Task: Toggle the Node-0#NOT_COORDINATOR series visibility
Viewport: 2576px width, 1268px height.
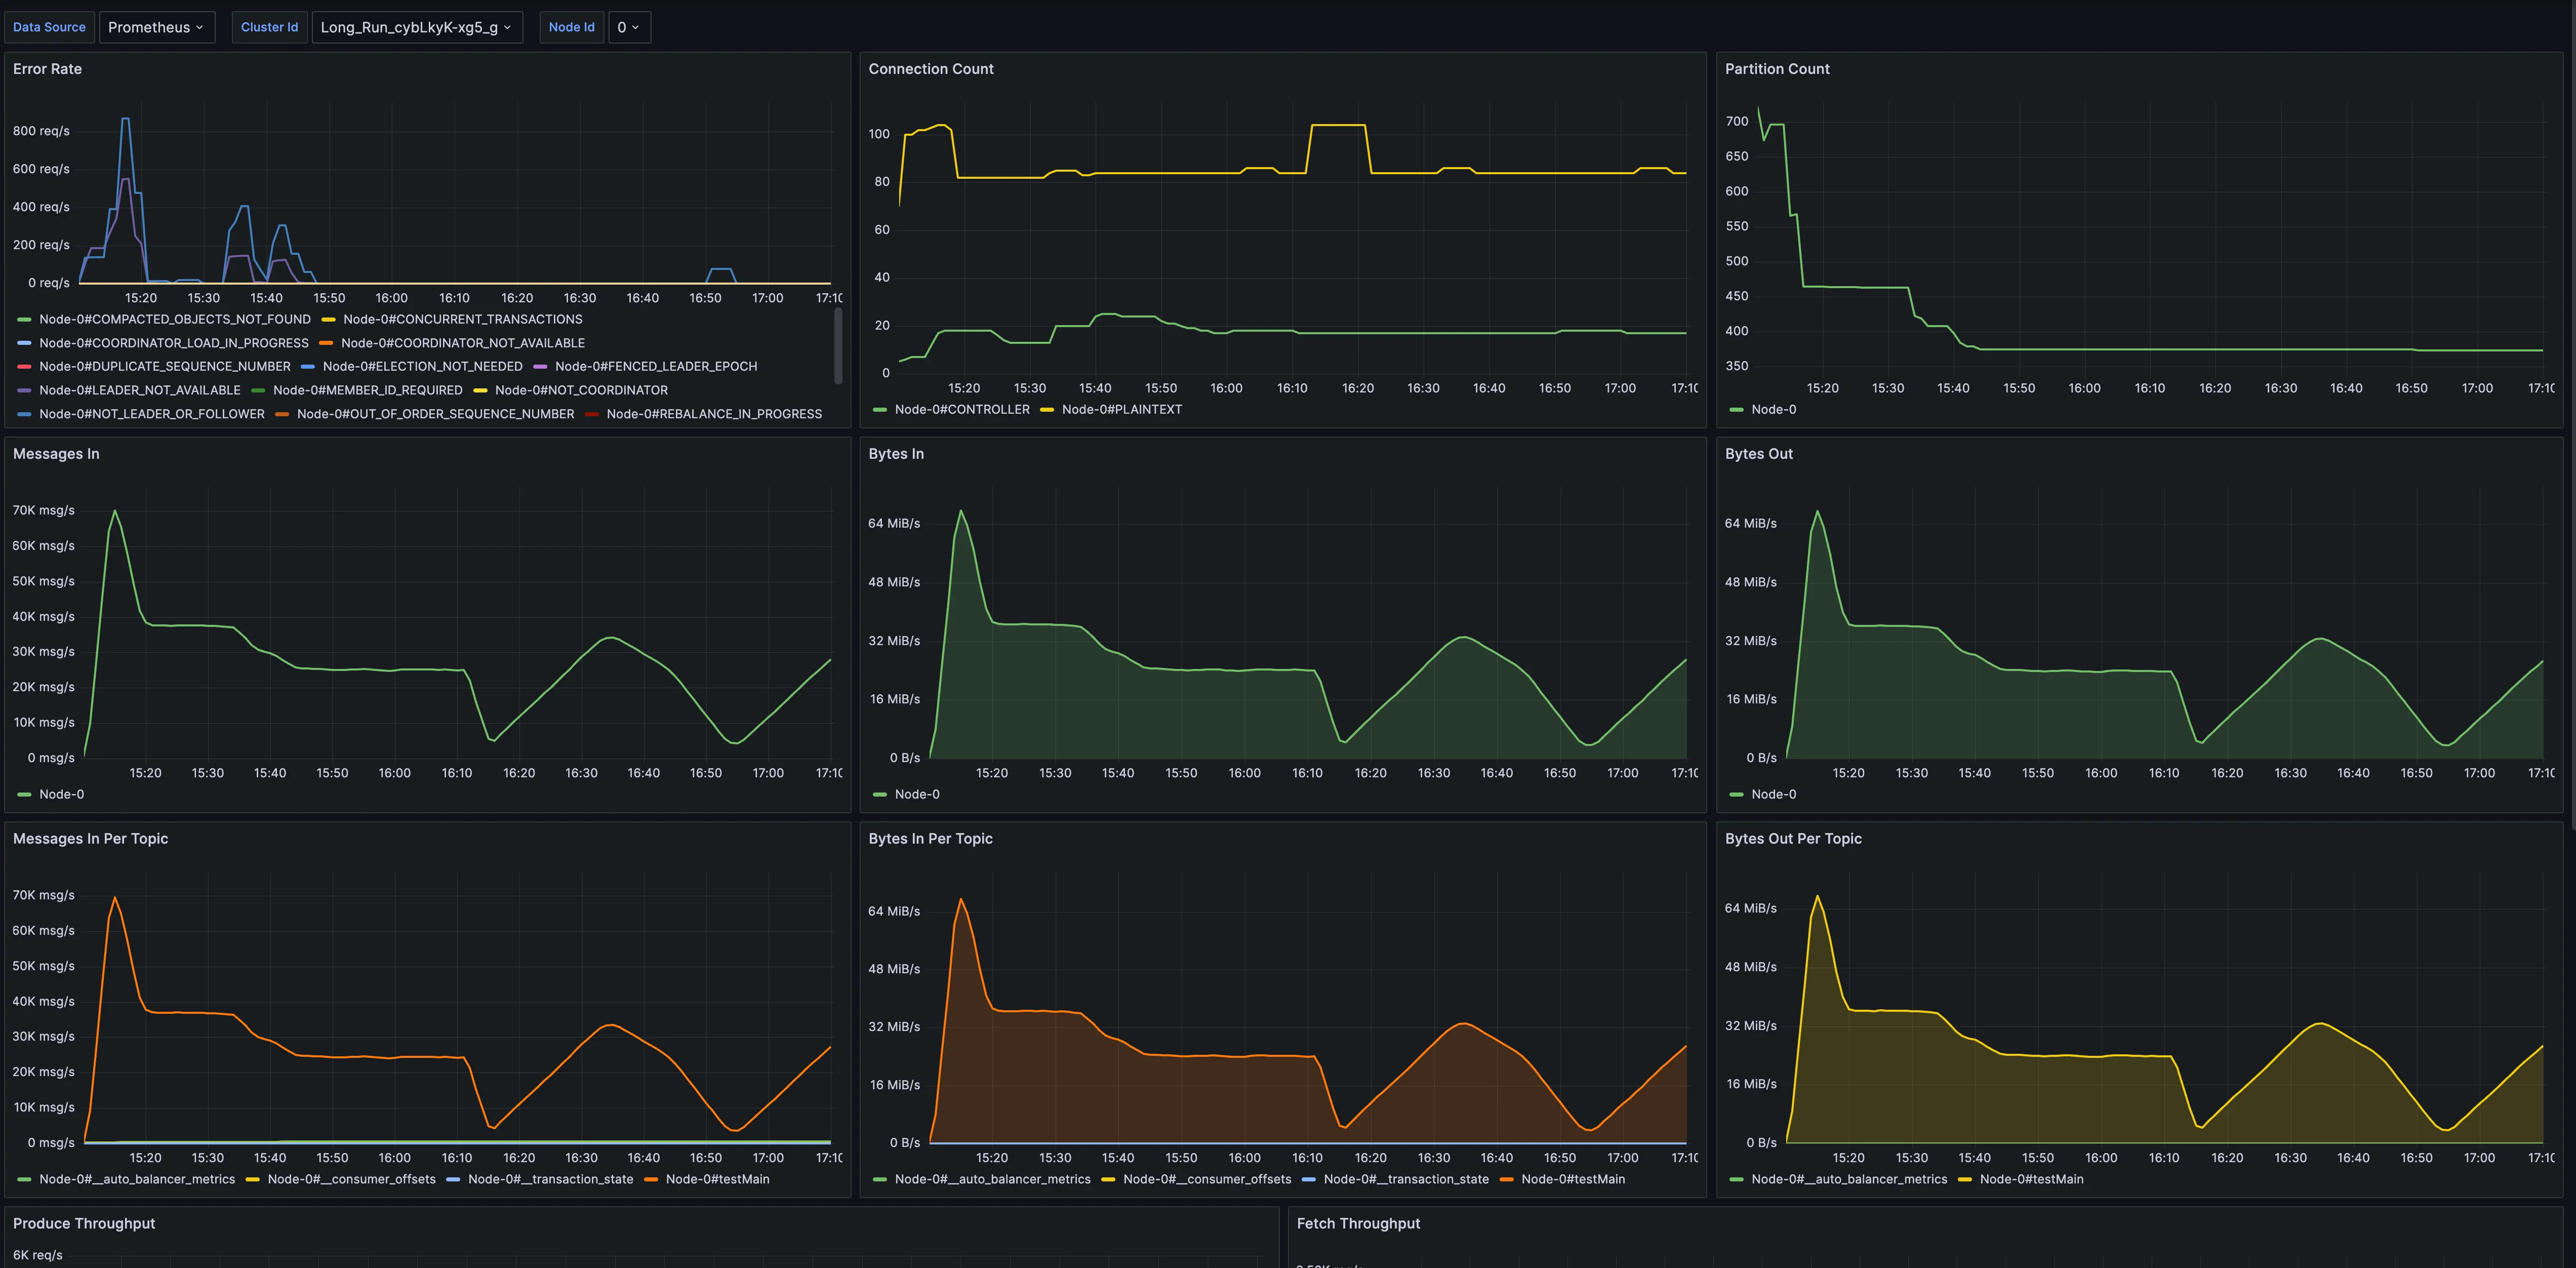Action: click(x=581, y=391)
